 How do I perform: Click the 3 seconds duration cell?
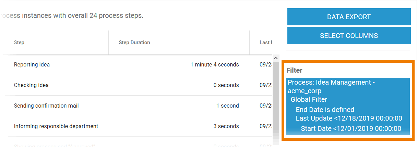pos(226,126)
